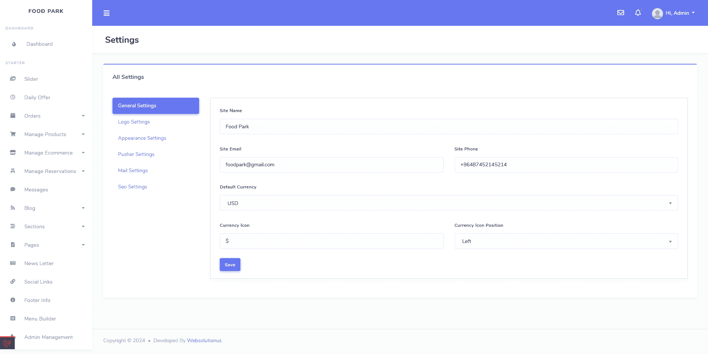Click the hamburger menu icon in header
Image resolution: width=708 pixels, height=354 pixels.
[107, 13]
